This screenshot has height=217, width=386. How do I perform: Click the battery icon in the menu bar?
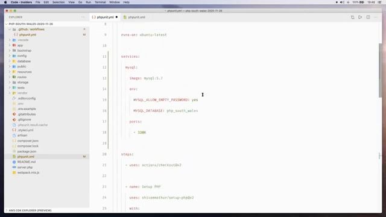point(362,2)
